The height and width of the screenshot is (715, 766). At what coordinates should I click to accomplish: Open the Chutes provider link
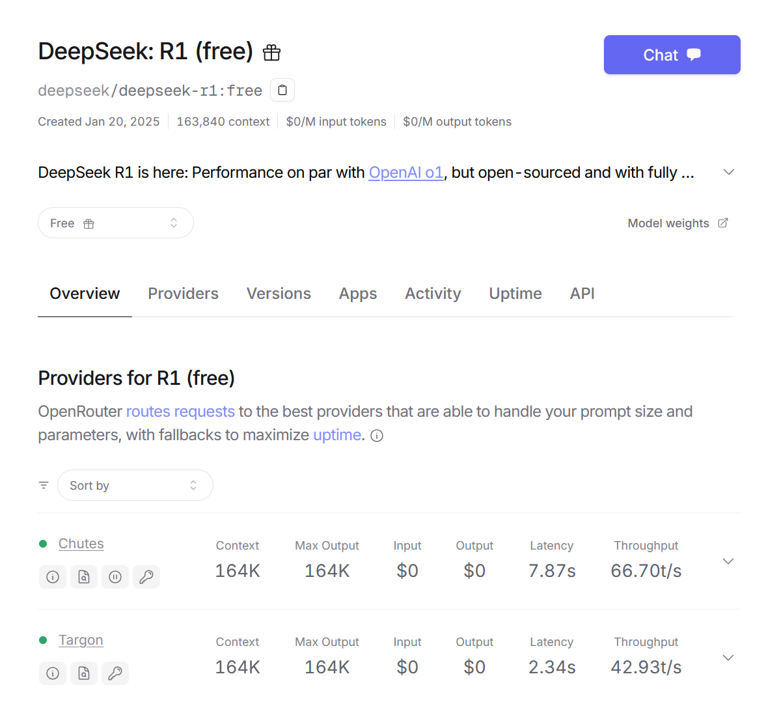coord(81,544)
